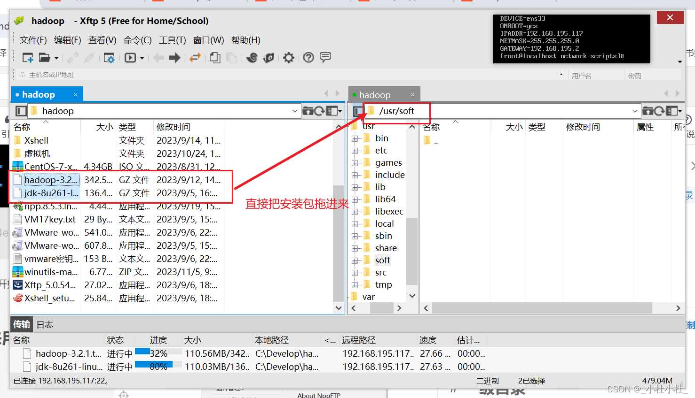Open the parent '..' folder in remote list
This screenshot has height=398, width=695.
pyautogui.click(x=431, y=140)
